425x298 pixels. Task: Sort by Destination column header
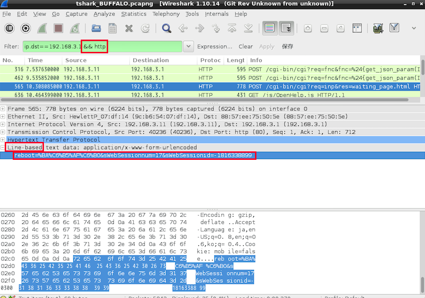(x=163, y=60)
